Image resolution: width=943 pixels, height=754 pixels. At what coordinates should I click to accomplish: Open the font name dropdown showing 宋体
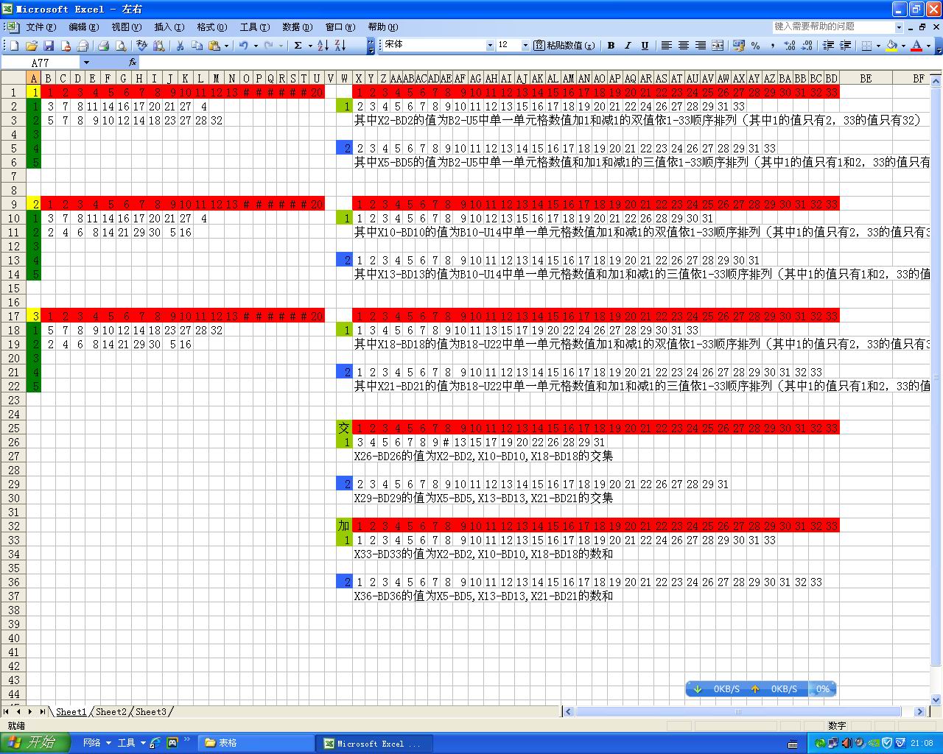(490, 46)
